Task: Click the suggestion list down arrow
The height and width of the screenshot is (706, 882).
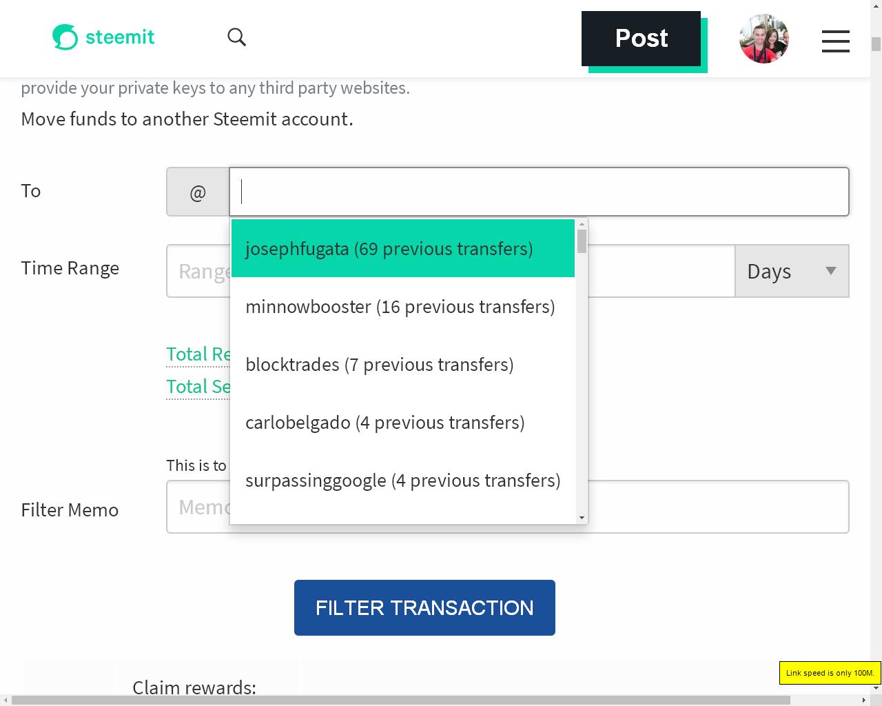Action: coord(582,518)
